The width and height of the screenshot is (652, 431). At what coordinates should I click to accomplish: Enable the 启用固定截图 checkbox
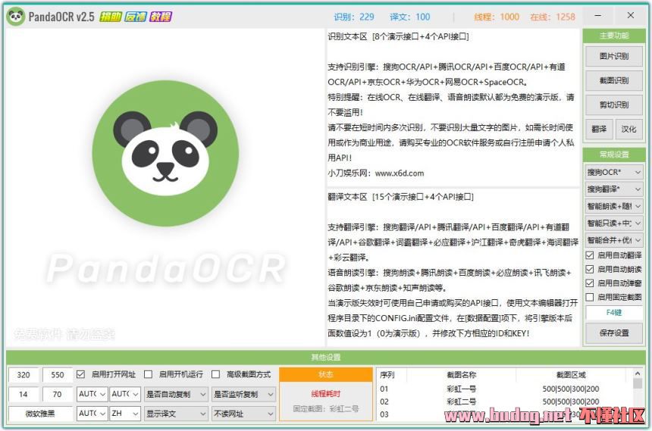(590, 297)
